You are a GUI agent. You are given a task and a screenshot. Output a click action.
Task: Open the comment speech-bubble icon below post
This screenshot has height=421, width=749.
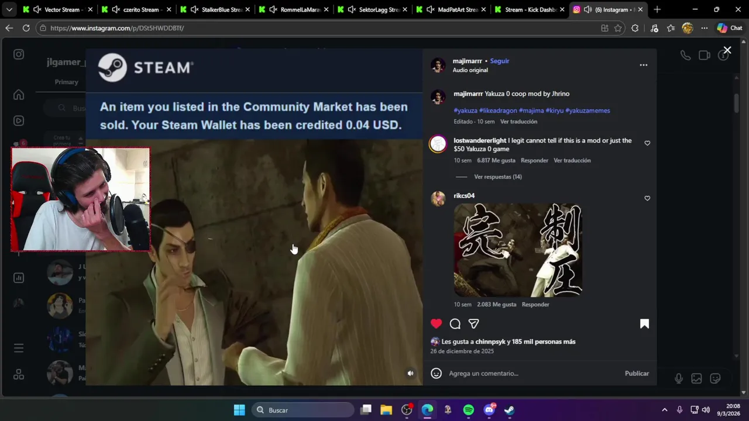coord(455,324)
